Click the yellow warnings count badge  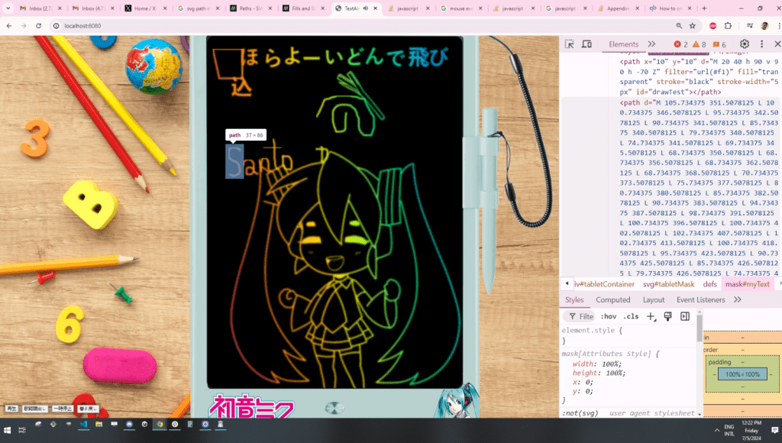699,44
